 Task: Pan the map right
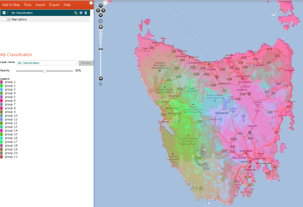click(x=103, y=10)
